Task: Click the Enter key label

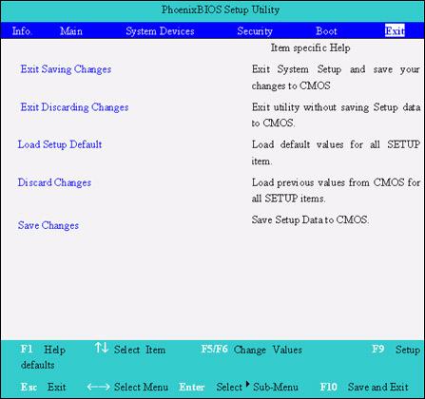Action: [x=192, y=387]
